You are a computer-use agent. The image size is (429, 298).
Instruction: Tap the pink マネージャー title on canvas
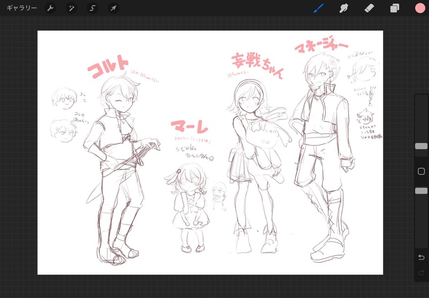coord(321,44)
